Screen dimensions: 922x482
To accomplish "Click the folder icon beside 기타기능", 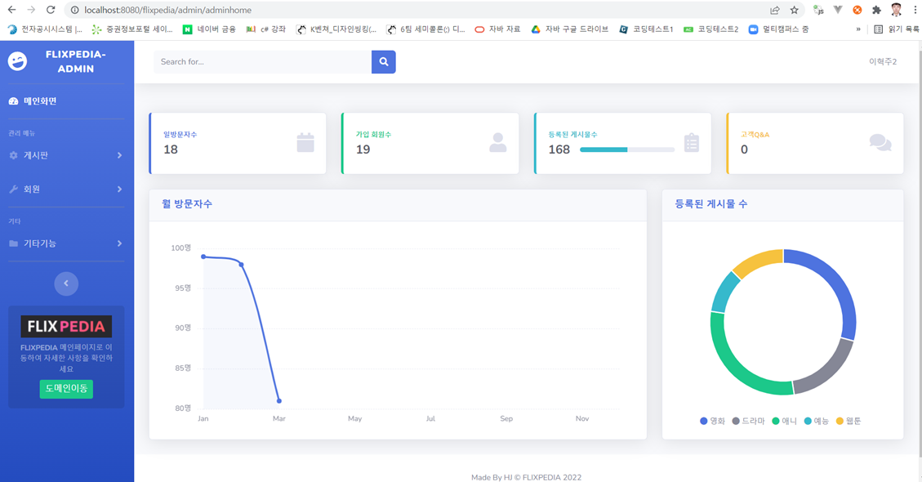I will (14, 243).
